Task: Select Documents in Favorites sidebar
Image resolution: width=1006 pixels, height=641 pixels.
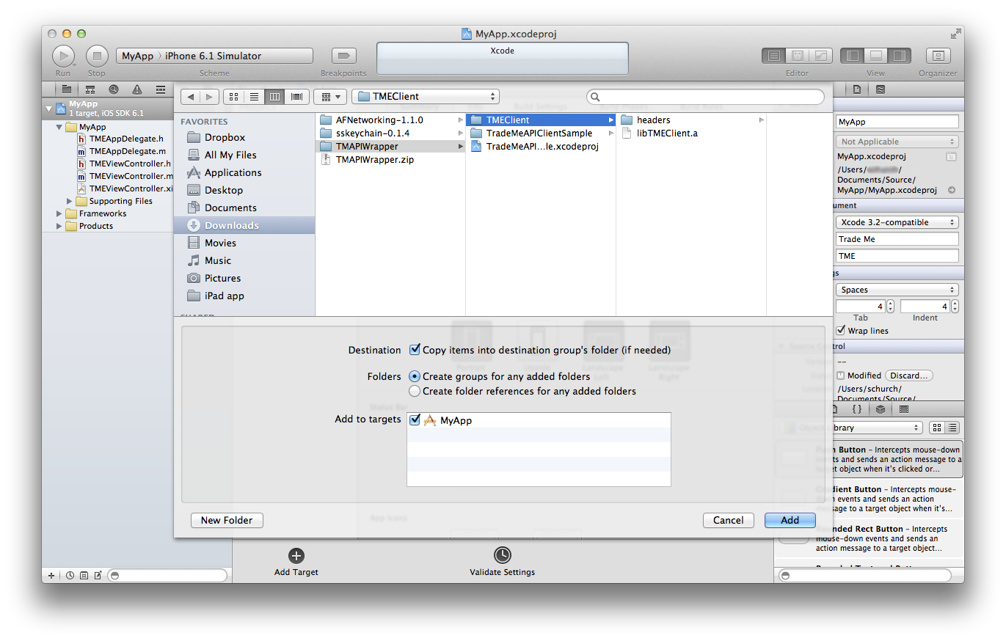Action: point(244,208)
